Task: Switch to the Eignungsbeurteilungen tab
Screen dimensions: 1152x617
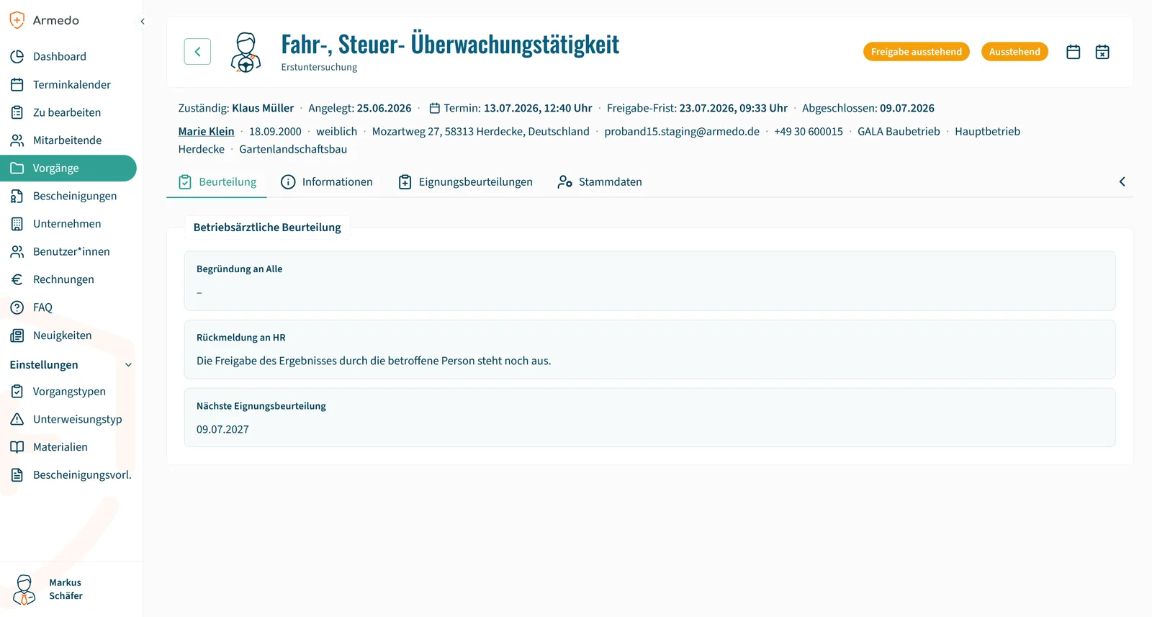Action: click(466, 182)
